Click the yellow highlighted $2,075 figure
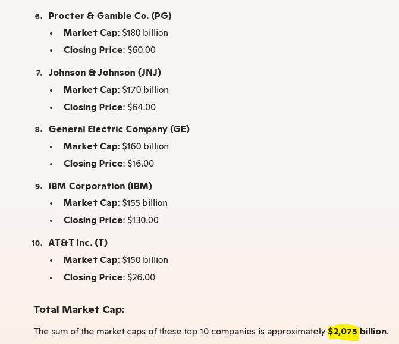 [x=343, y=332]
